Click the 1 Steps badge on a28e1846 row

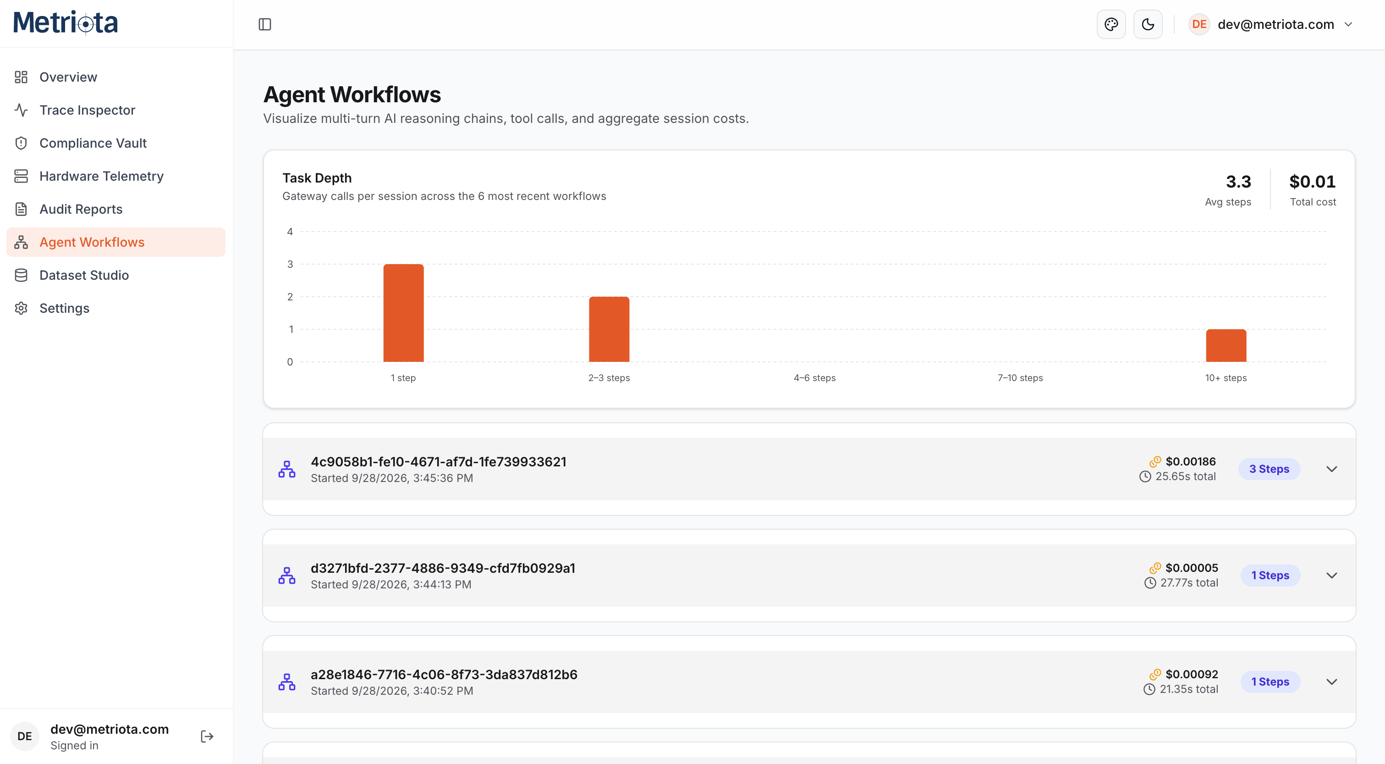[x=1270, y=681]
